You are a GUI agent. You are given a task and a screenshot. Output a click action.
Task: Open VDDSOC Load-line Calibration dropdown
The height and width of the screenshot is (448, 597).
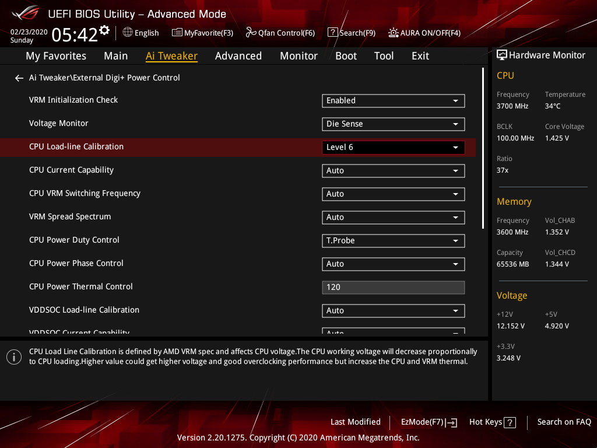[394, 310]
